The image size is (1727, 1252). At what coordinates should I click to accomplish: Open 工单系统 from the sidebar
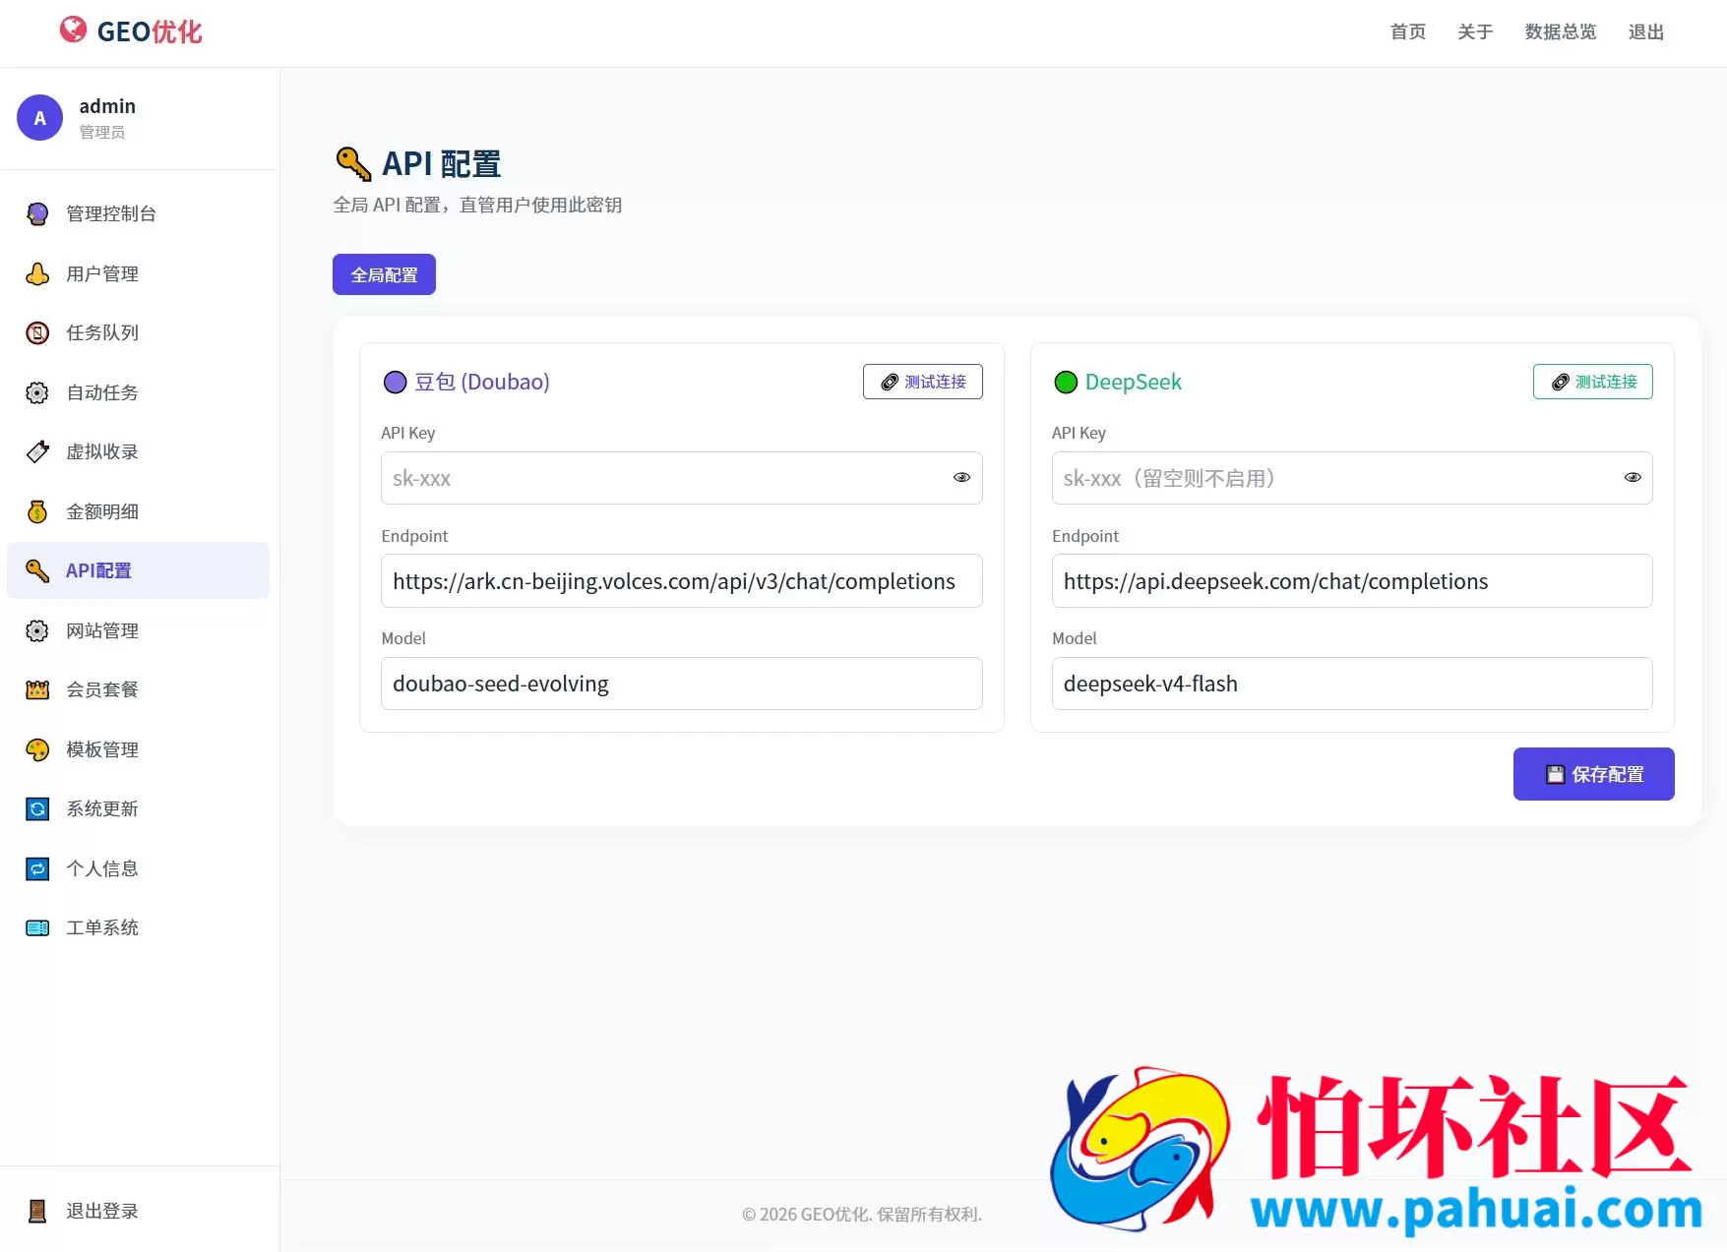[x=138, y=927]
